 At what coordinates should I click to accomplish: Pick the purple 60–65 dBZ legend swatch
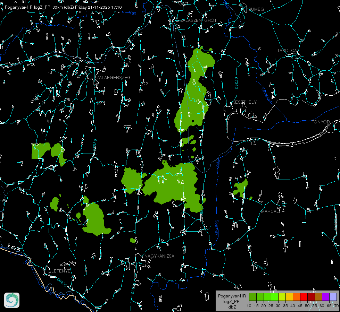(x=326, y=297)
